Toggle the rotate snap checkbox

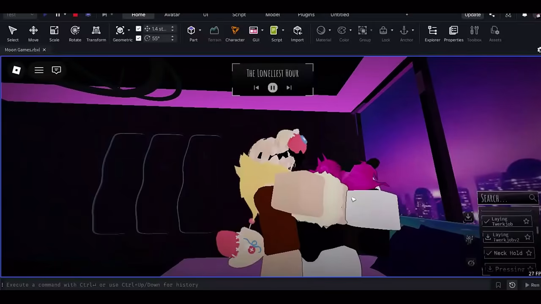[x=139, y=38]
